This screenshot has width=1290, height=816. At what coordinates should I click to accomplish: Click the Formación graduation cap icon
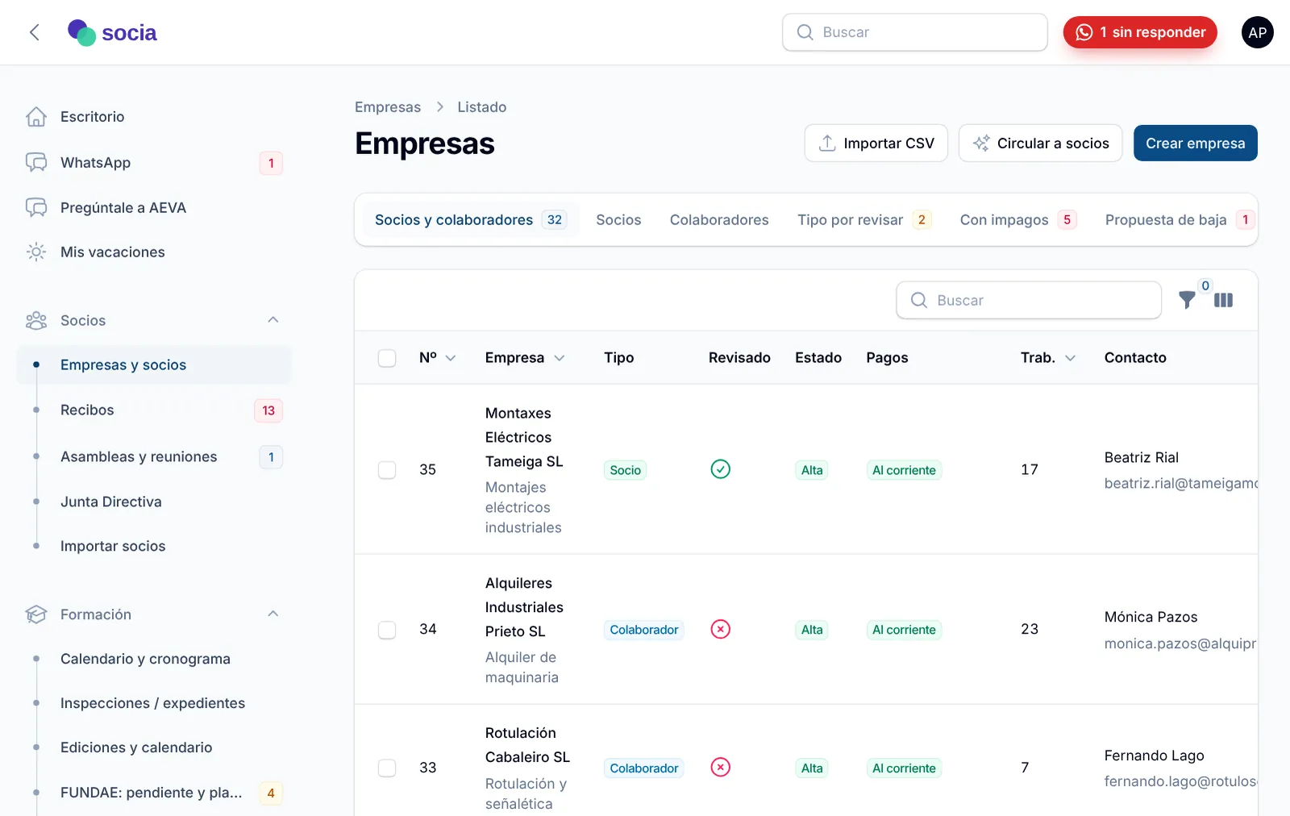36,614
